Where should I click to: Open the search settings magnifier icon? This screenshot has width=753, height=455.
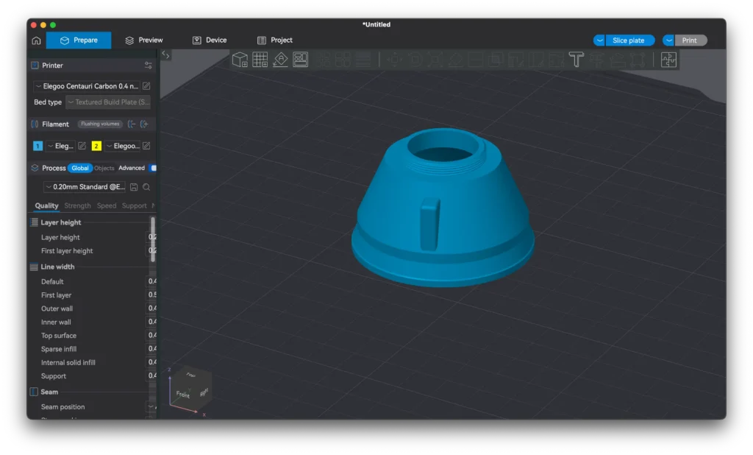point(146,187)
